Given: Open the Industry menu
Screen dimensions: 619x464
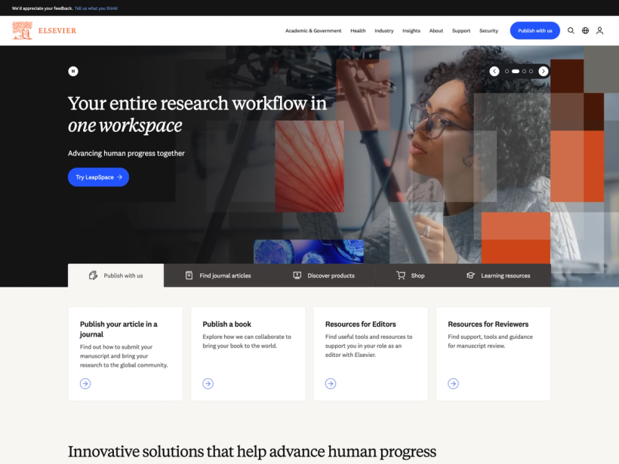Looking at the screenshot, I should click(384, 30).
